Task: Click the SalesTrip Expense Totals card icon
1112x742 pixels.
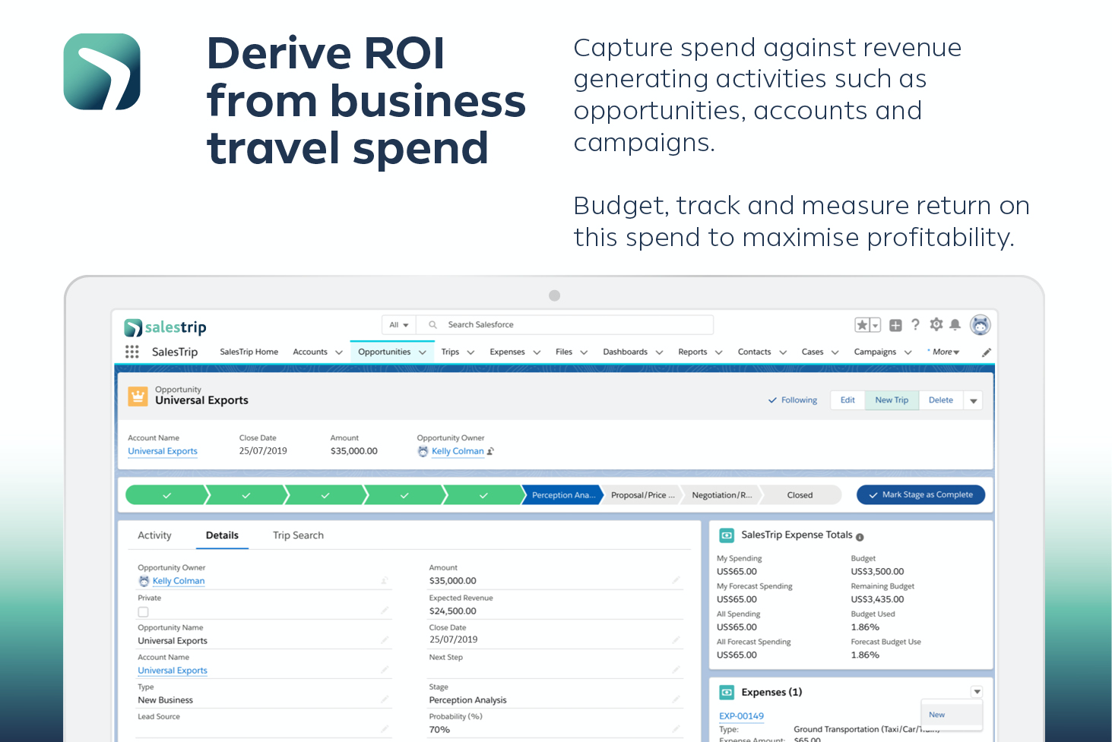Action: 727,535
